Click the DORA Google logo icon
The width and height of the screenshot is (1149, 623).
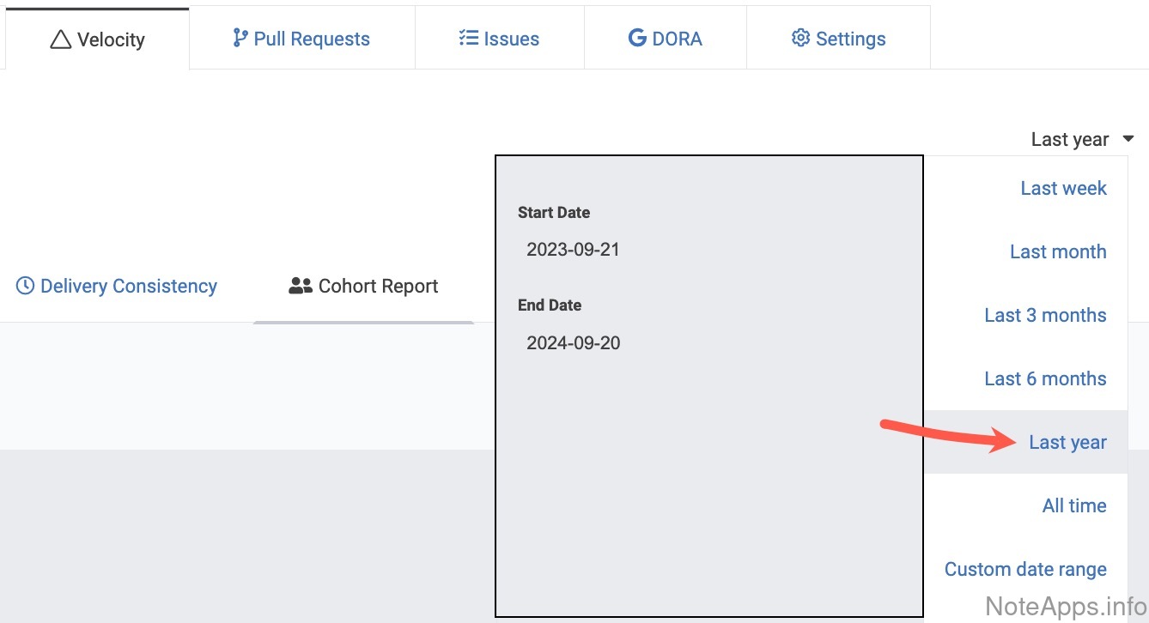pos(637,39)
